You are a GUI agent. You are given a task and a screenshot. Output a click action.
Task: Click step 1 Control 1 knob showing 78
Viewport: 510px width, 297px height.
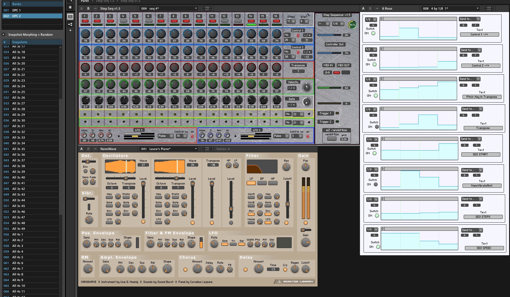(x=85, y=34)
